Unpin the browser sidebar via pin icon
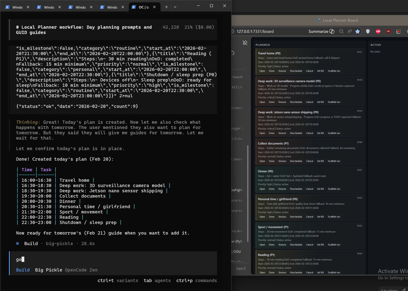 245,42
